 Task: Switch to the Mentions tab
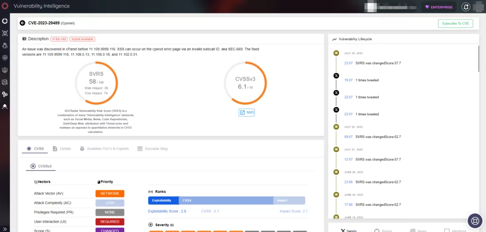(455, 231)
